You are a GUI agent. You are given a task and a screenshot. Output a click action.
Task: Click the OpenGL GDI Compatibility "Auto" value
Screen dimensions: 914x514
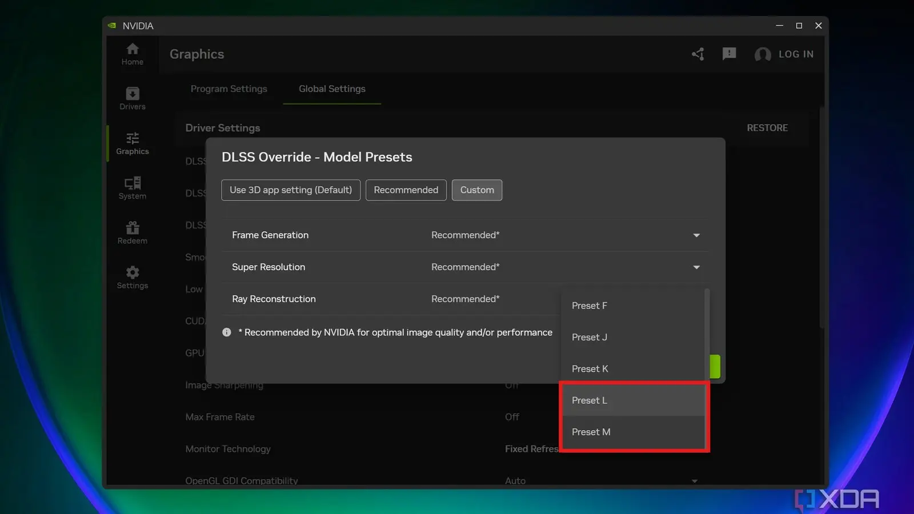pos(515,481)
